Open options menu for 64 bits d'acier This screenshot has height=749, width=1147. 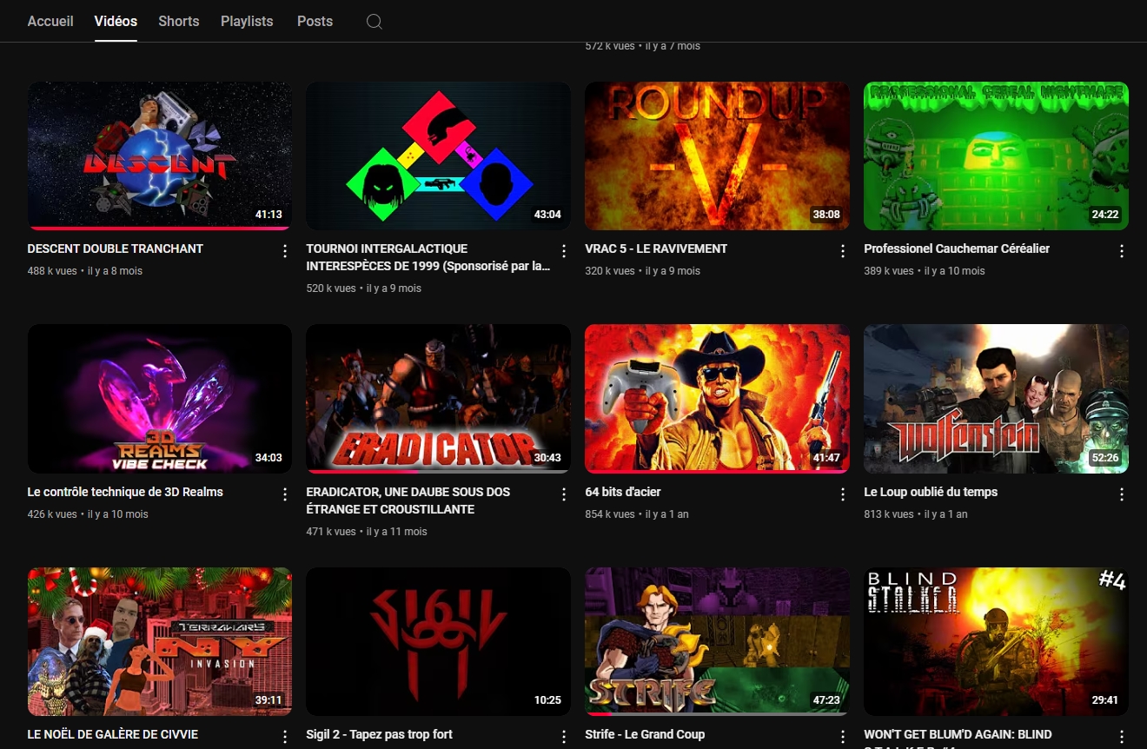click(842, 494)
